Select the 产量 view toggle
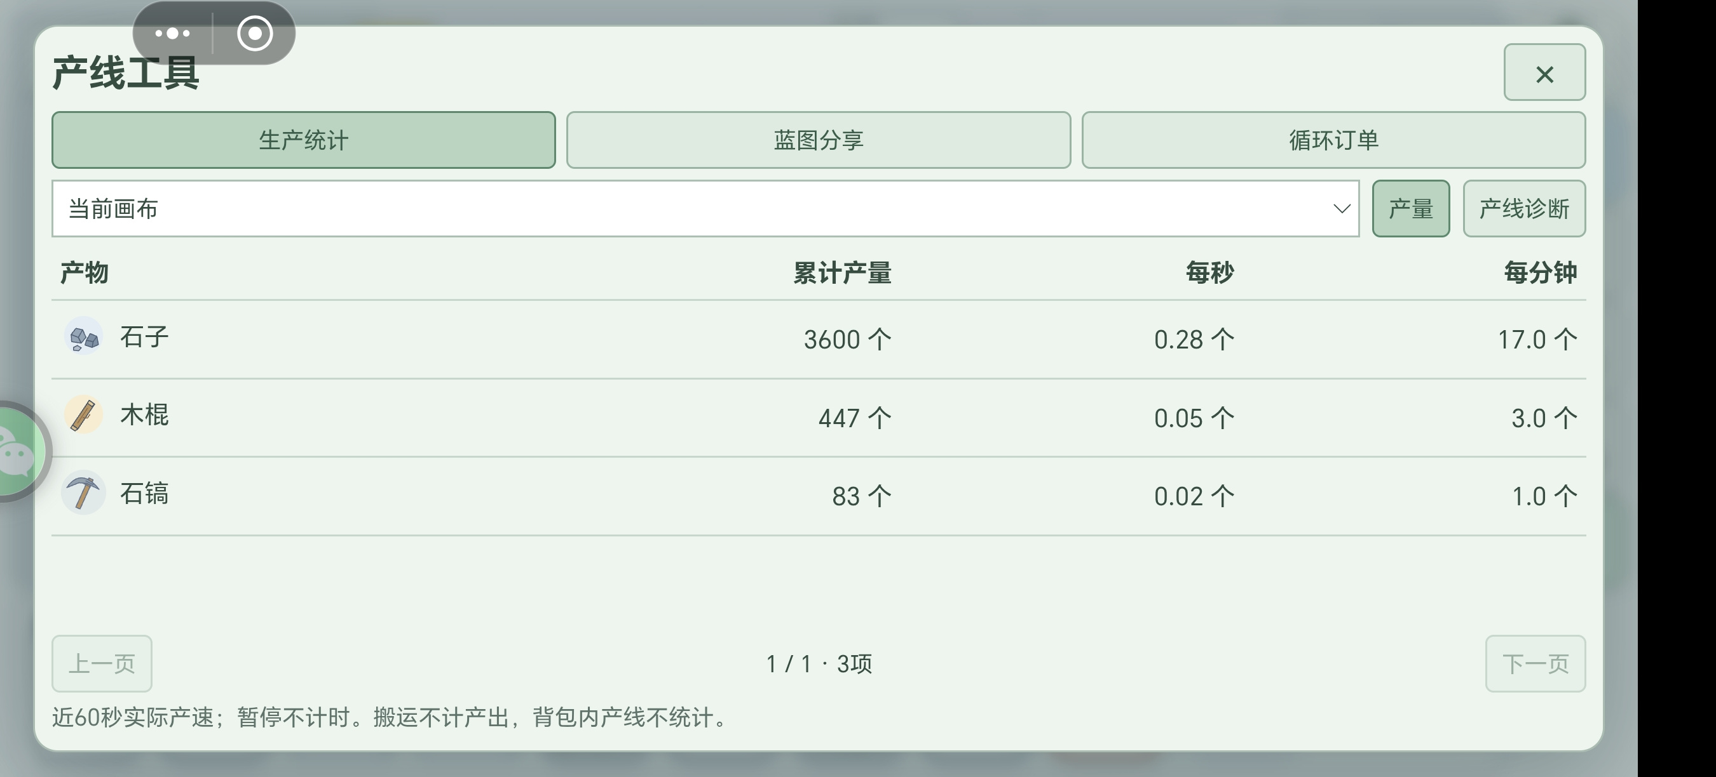1716x777 pixels. [x=1411, y=209]
